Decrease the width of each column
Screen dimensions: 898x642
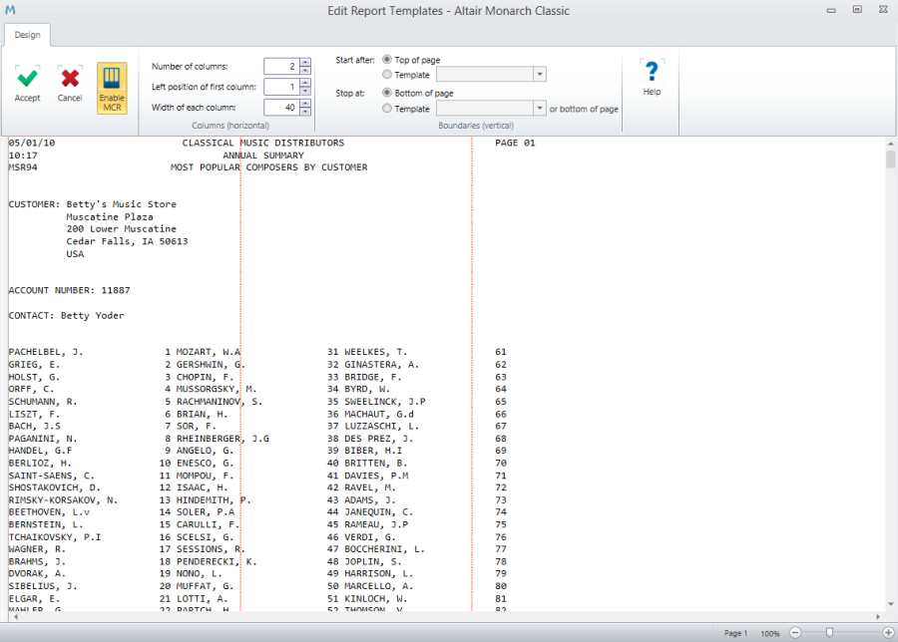coord(305,112)
